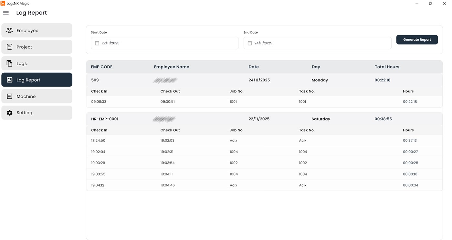Click the 19:03:29 check-in entry

coord(98,163)
